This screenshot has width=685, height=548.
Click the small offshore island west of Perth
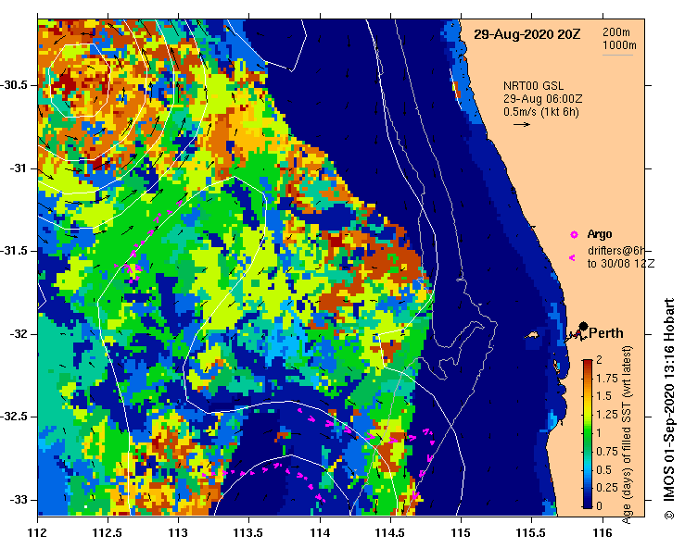coord(531,335)
